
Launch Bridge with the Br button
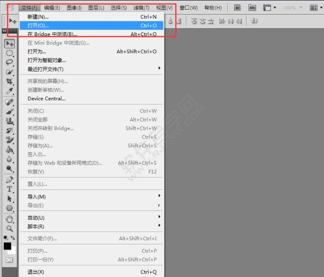click(237, 8)
